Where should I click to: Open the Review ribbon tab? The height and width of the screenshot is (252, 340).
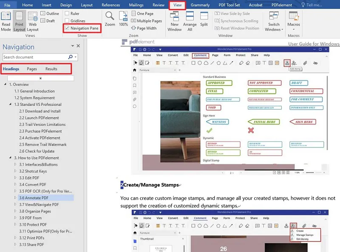pyautogui.click(x=159, y=5)
